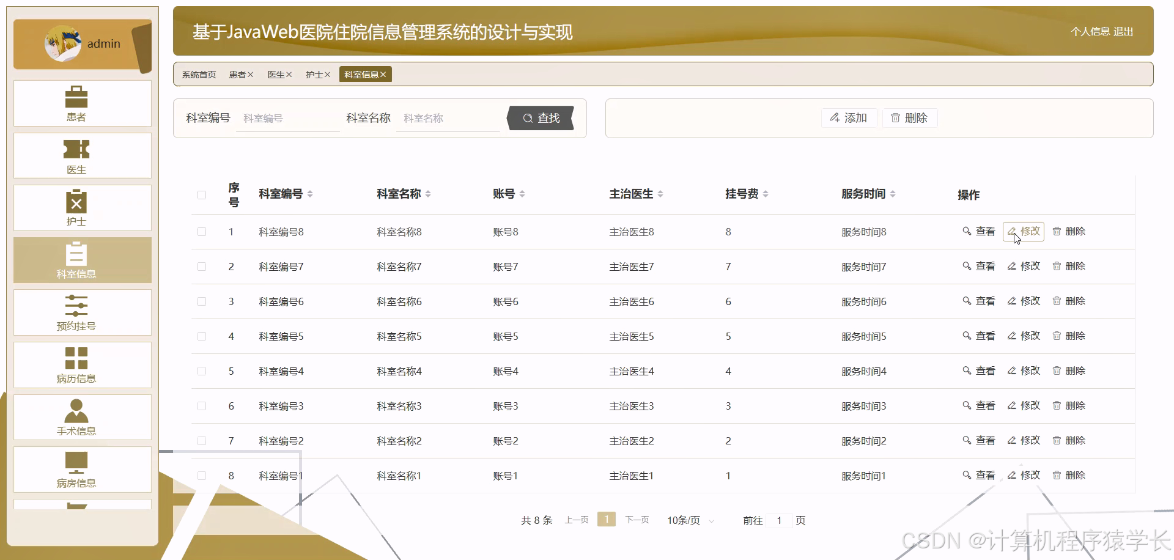The height and width of the screenshot is (560, 1174).
Task: Check the select-all checkbox in table header
Action: [202, 194]
